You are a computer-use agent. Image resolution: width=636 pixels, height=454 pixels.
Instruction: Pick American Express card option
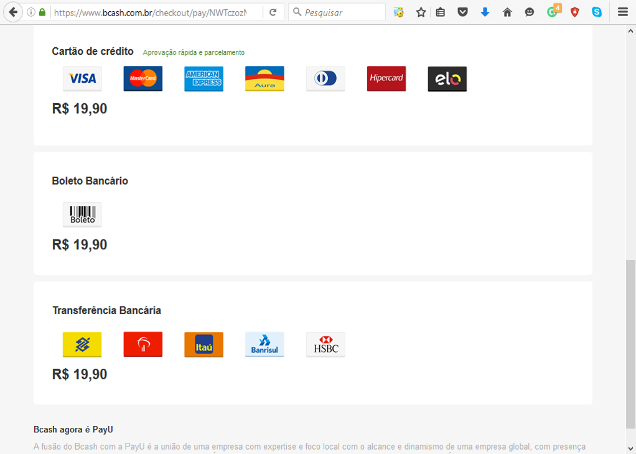(204, 78)
